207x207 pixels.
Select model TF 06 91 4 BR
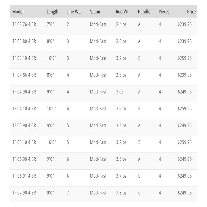coord(24,176)
